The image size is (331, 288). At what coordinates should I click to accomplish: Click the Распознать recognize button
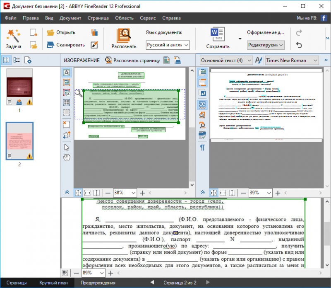[124, 39]
